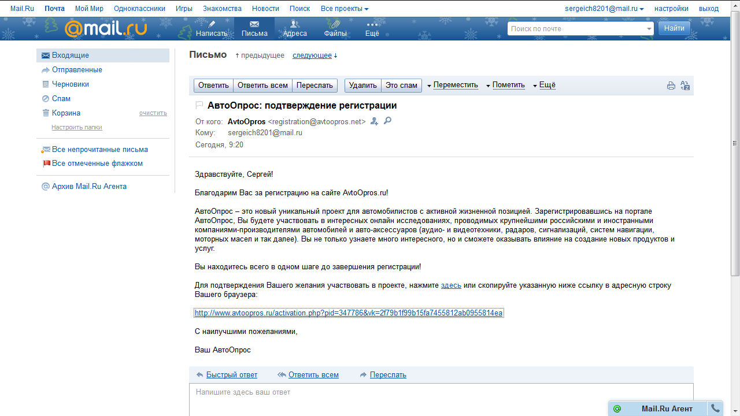Open Новости in top menu
Viewport: 740px width, 416px height.
tap(266, 9)
